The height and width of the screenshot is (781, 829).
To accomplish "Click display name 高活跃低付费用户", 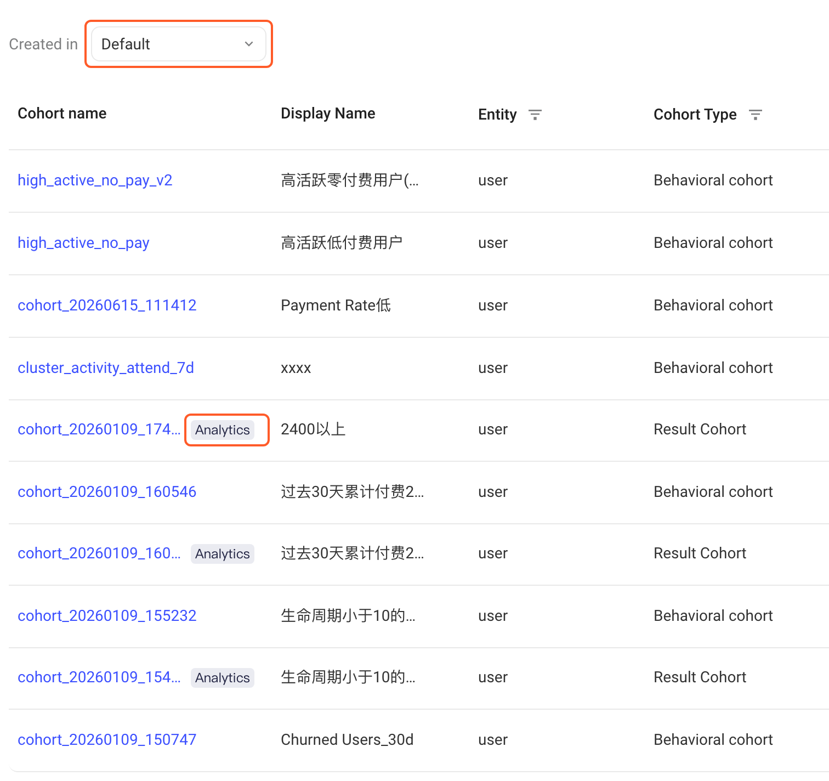I will (x=342, y=242).
